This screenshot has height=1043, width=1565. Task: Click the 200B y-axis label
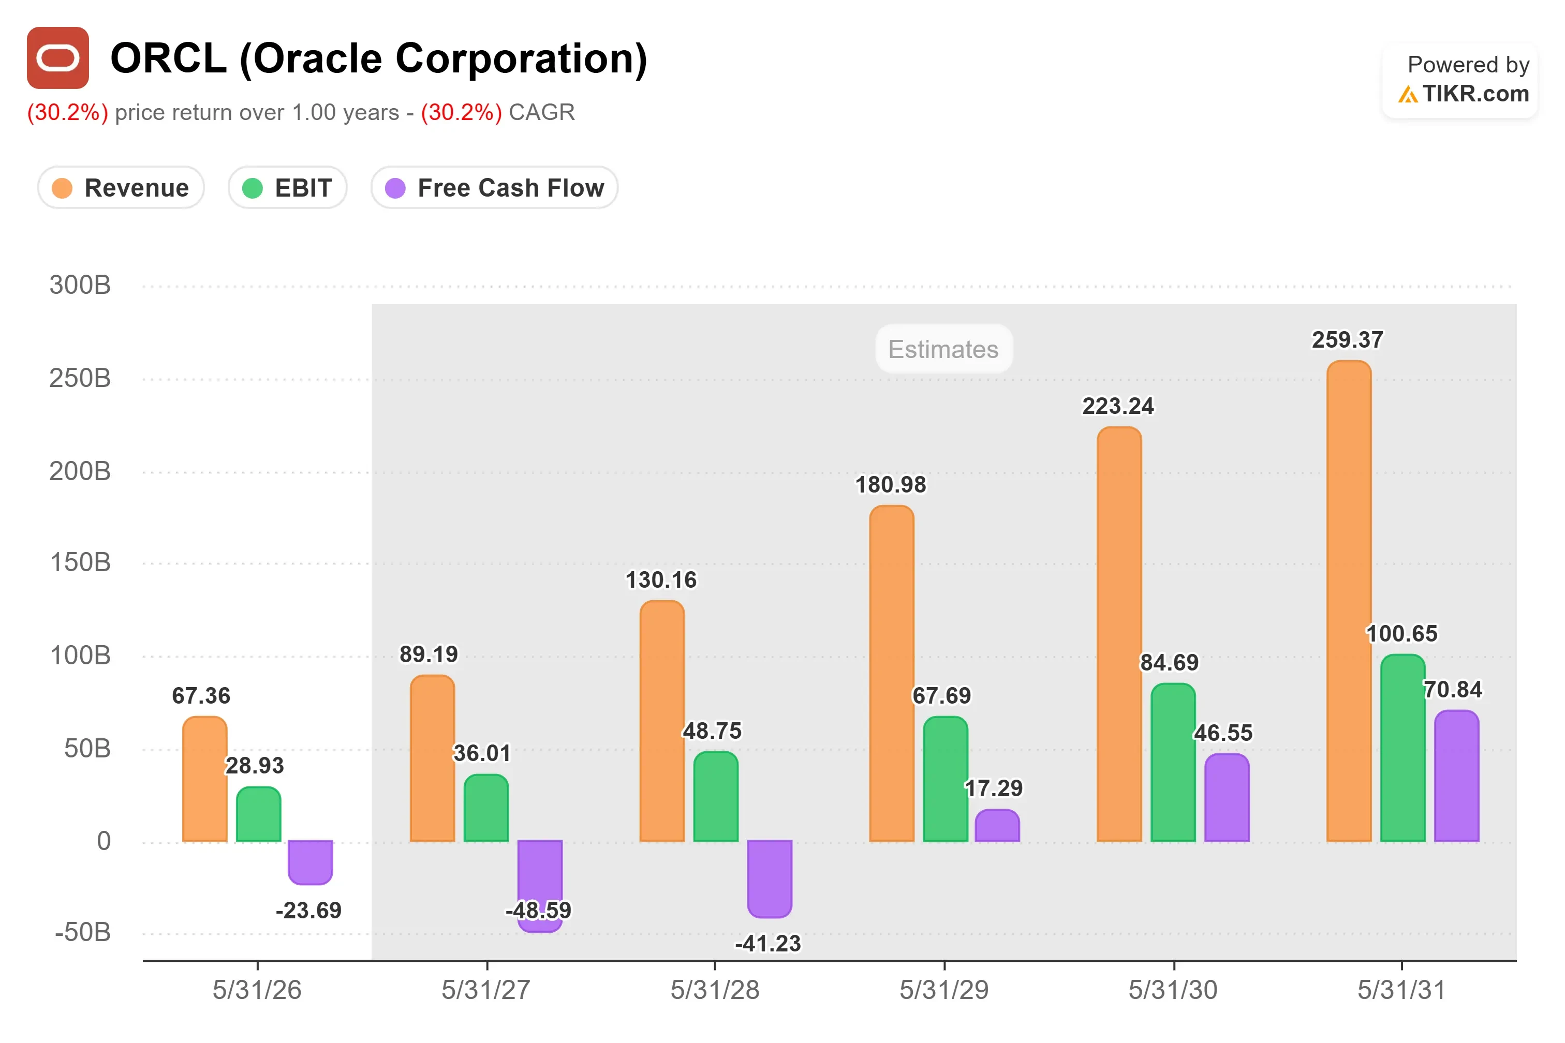(80, 471)
